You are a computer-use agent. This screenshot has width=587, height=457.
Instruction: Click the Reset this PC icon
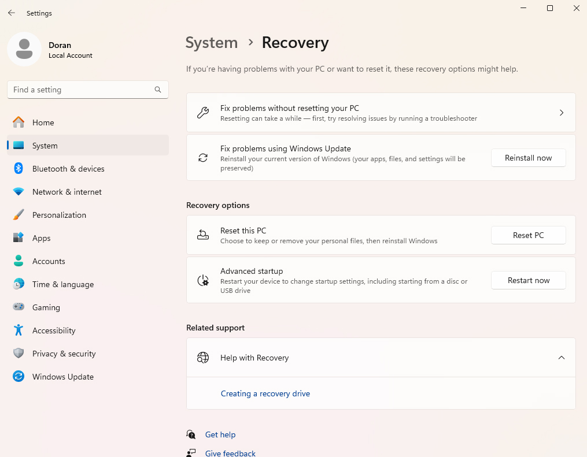click(x=203, y=235)
